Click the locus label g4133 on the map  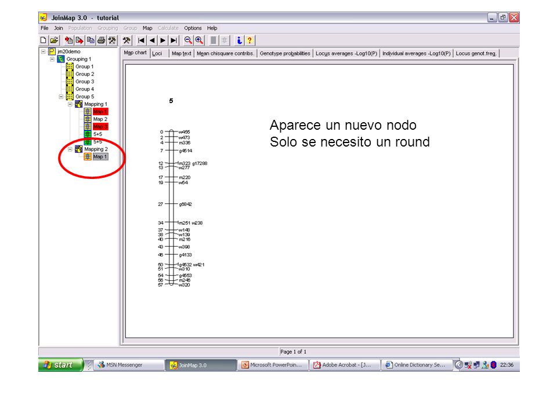(186, 255)
